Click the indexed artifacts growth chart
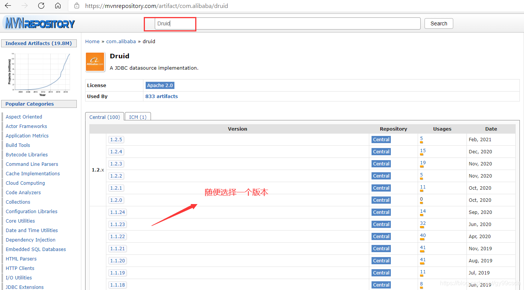Image resolution: width=524 pixels, height=290 pixels. click(39, 74)
